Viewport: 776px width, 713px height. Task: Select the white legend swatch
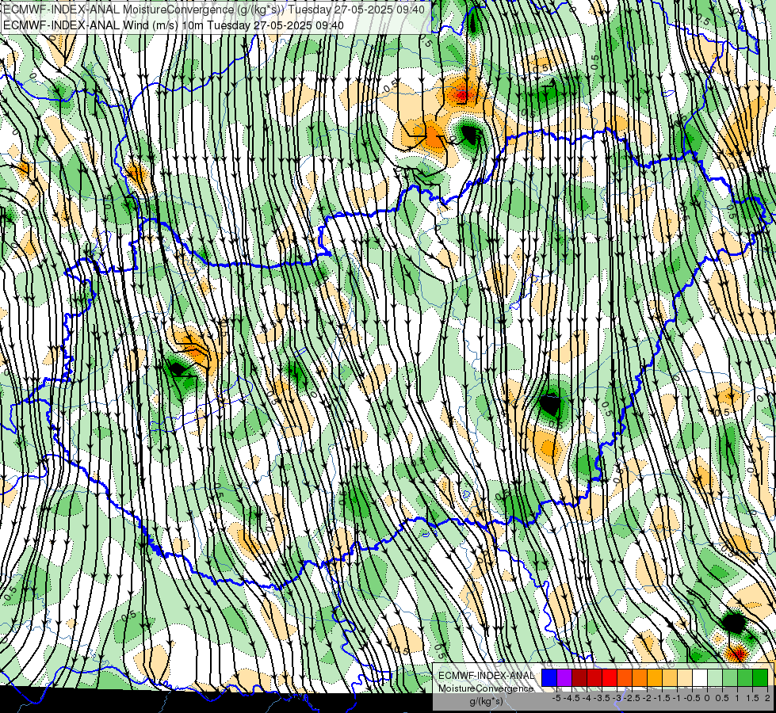(700, 677)
